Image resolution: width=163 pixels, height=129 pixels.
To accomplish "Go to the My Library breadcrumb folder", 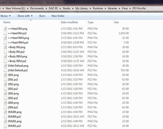I will pyautogui.click(x=81, y=8).
